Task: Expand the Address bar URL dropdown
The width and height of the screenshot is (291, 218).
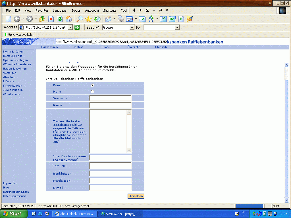Action: coord(70,28)
